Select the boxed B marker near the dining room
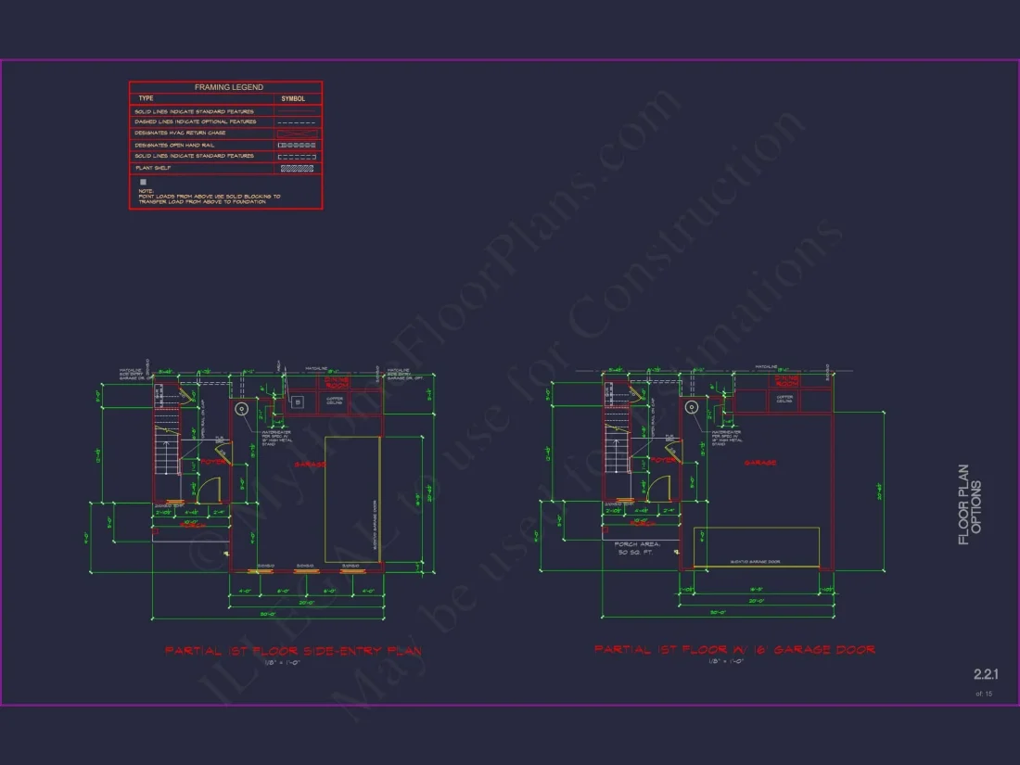Screen dimensions: 1020x765 (298, 402)
